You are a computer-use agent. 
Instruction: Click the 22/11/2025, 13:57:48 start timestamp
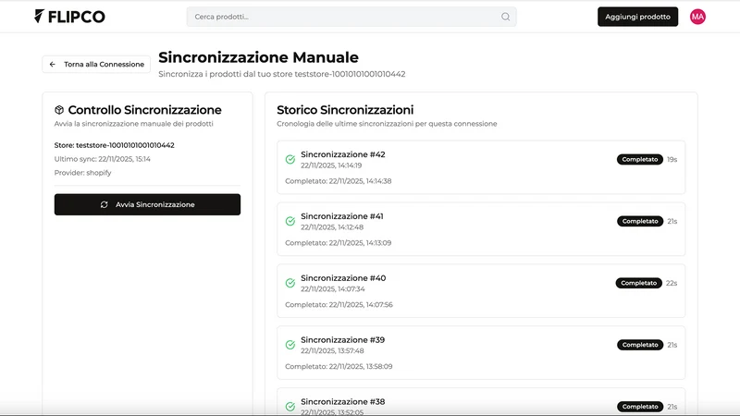coord(332,351)
